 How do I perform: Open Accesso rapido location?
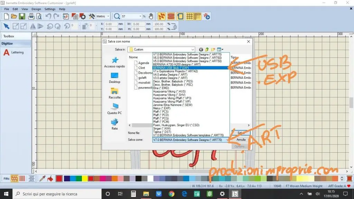(x=114, y=63)
